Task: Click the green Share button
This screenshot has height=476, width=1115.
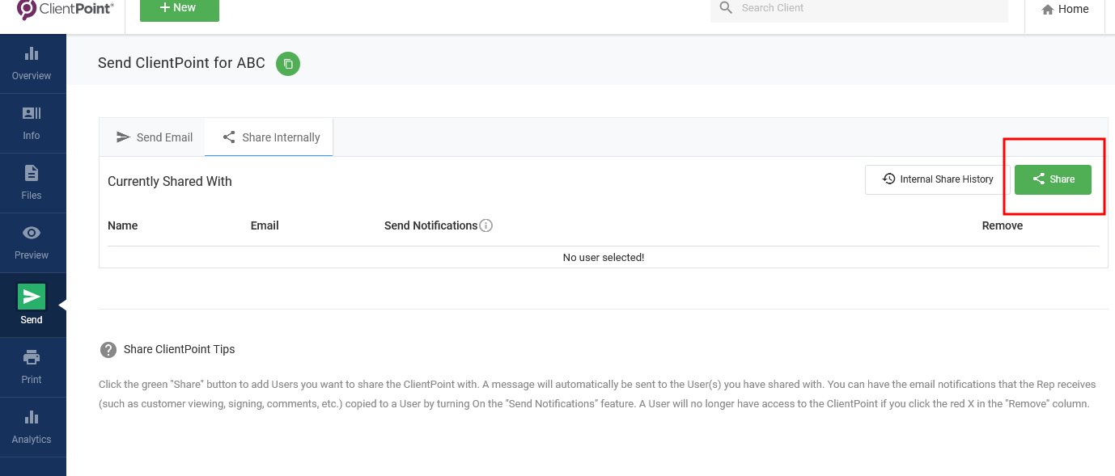Action: click(1053, 179)
